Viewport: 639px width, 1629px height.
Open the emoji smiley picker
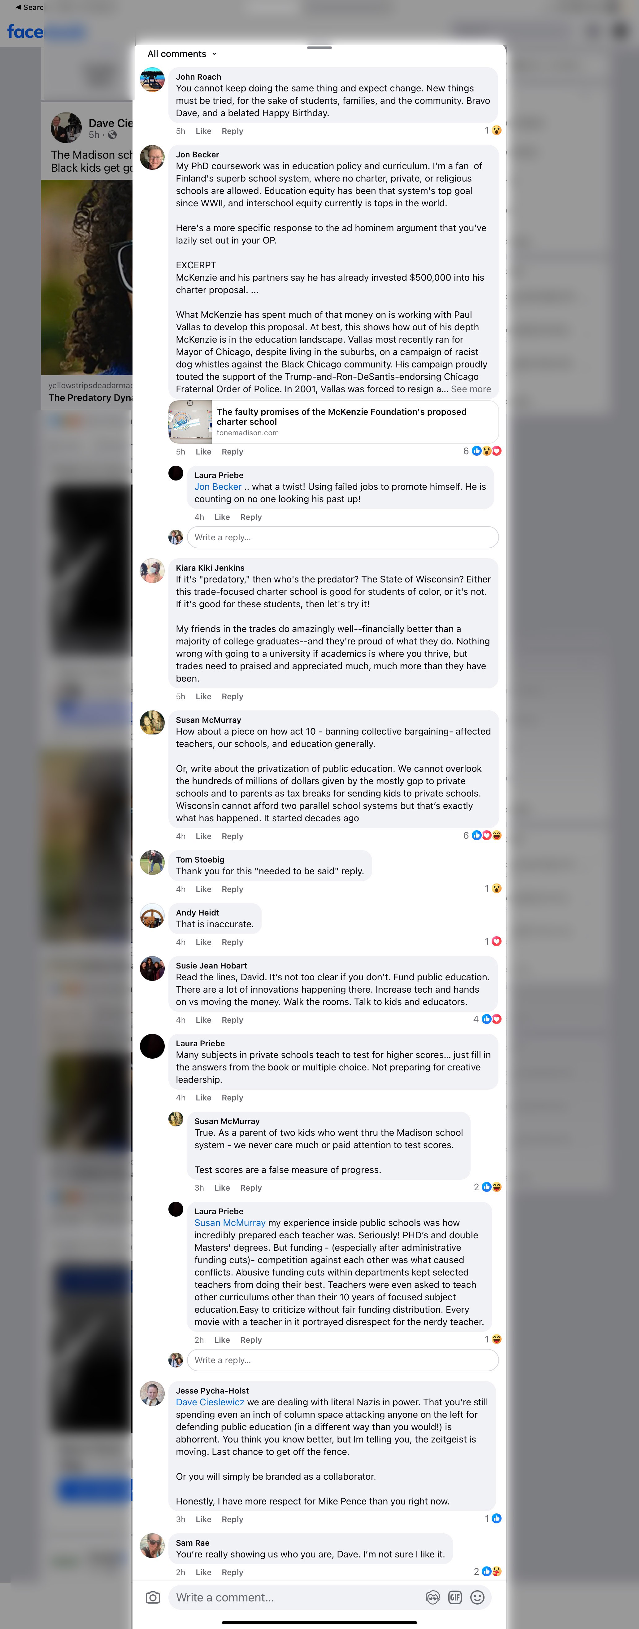[478, 1597]
